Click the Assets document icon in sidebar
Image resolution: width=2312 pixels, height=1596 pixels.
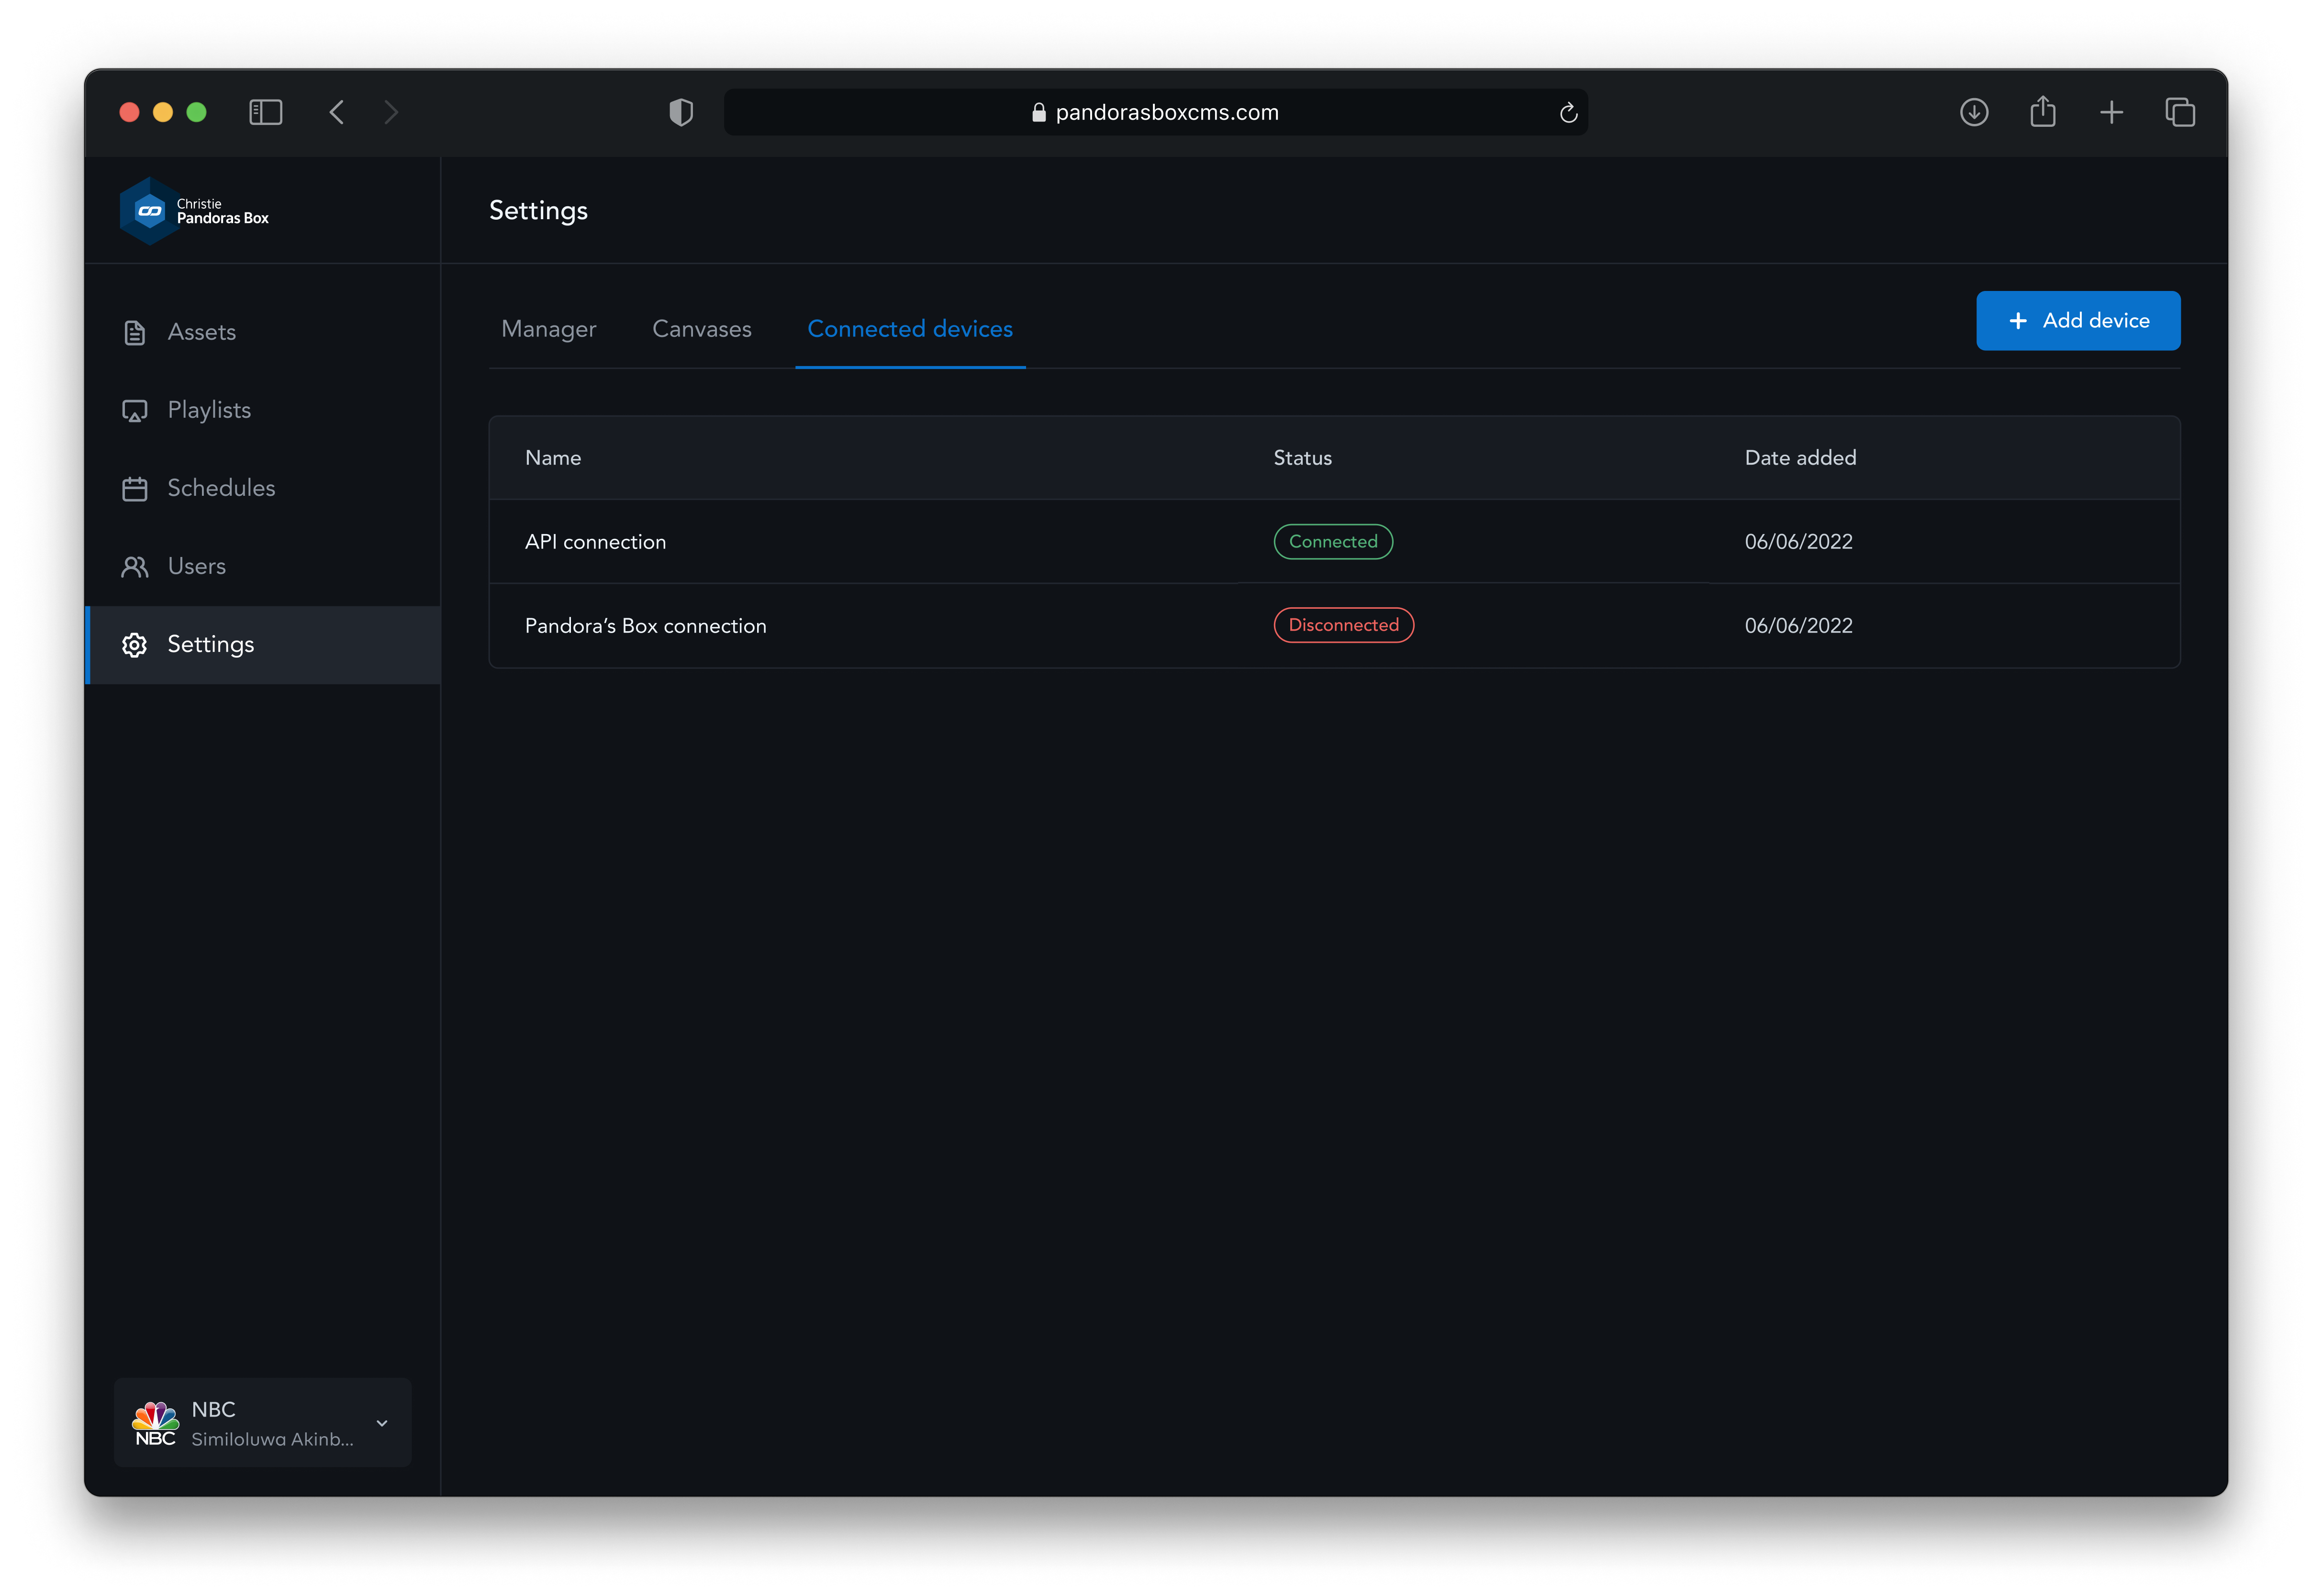tap(135, 333)
